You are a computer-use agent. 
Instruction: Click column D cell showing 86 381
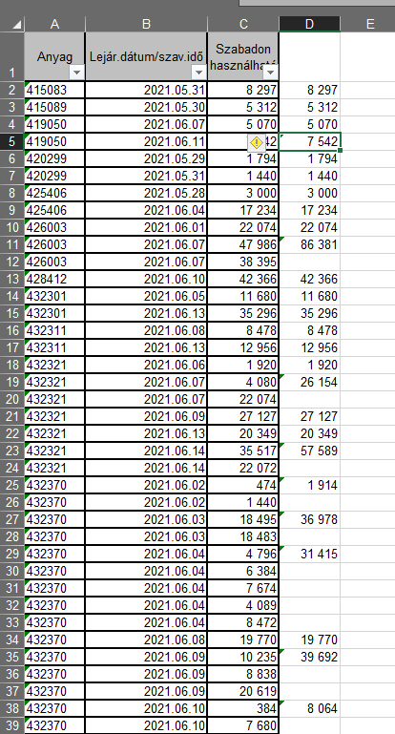[310, 244]
